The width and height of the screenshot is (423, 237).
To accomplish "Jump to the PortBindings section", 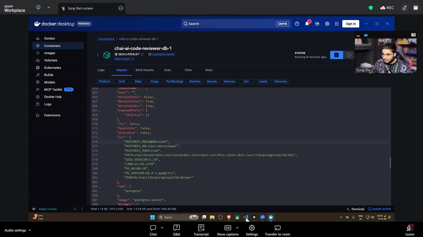I will point(174,81).
